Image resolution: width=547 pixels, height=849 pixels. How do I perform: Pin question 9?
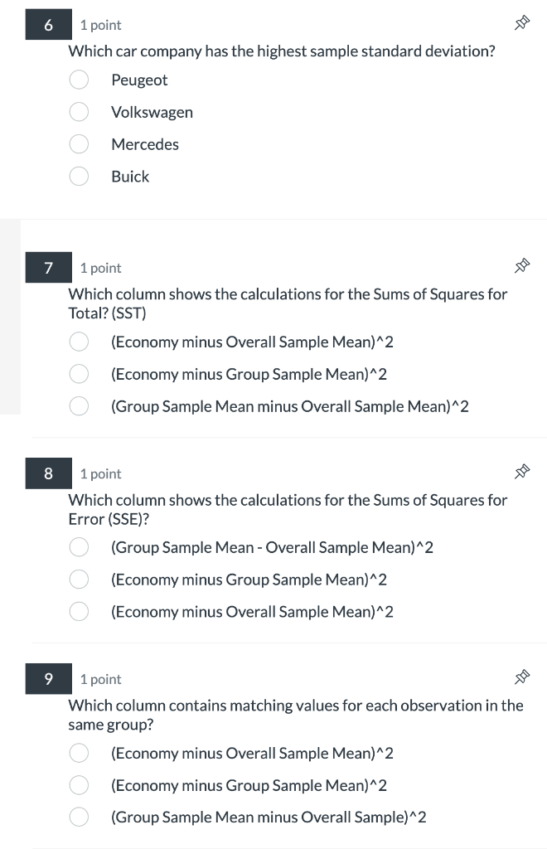pyautogui.click(x=522, y=677)
